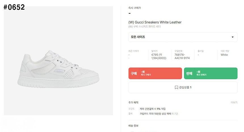Click the size selector's down-arrow icon
244x132 pixels.
[233, 37]
